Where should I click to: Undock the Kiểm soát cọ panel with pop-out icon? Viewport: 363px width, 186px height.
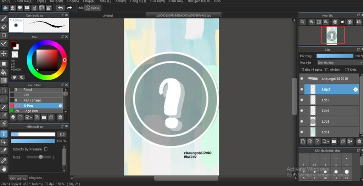[62, 126]
